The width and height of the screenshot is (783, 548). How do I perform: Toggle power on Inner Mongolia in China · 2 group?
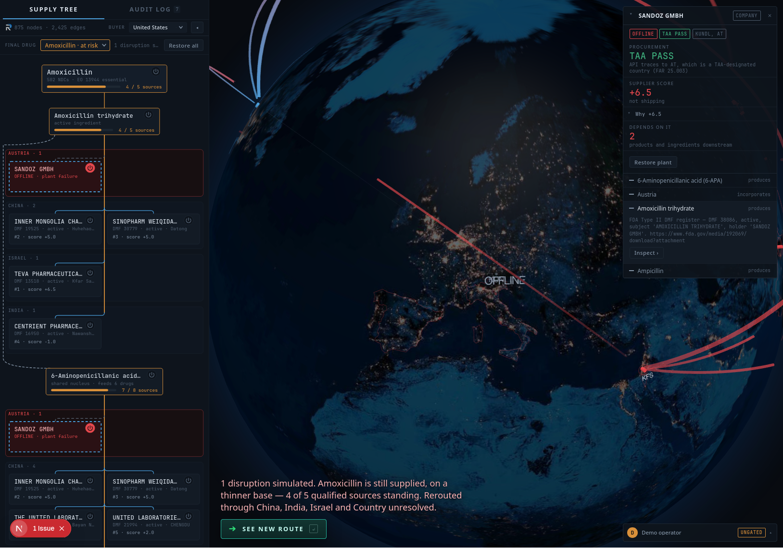click(90, 221)
